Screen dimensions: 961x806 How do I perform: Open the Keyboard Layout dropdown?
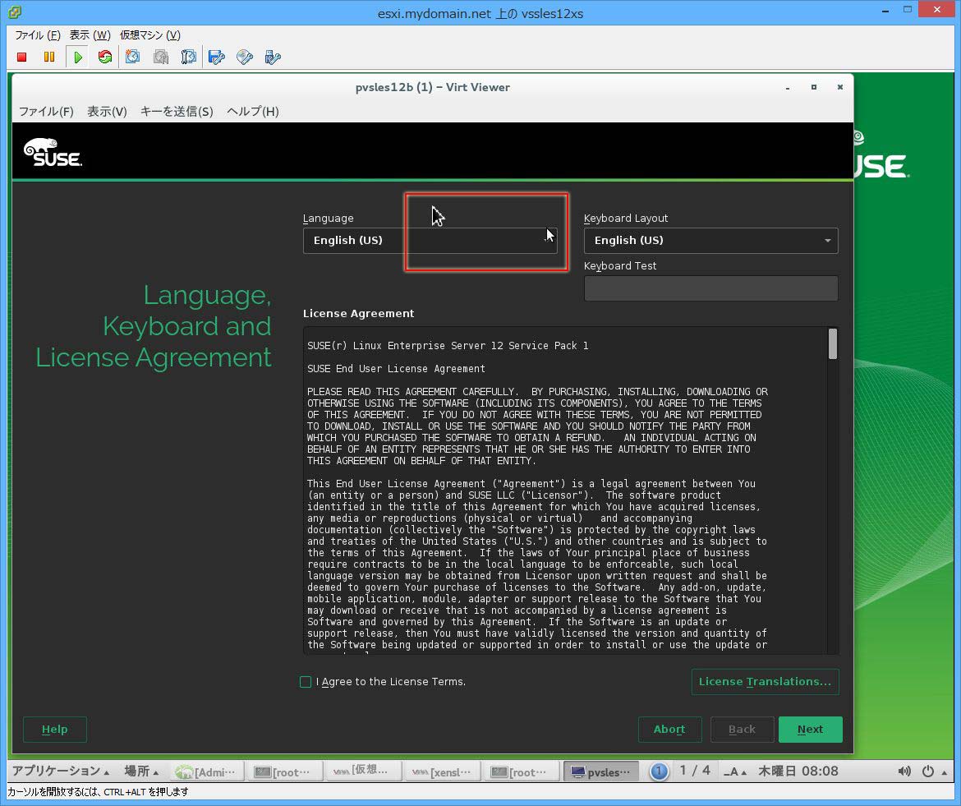coord(711,240)
